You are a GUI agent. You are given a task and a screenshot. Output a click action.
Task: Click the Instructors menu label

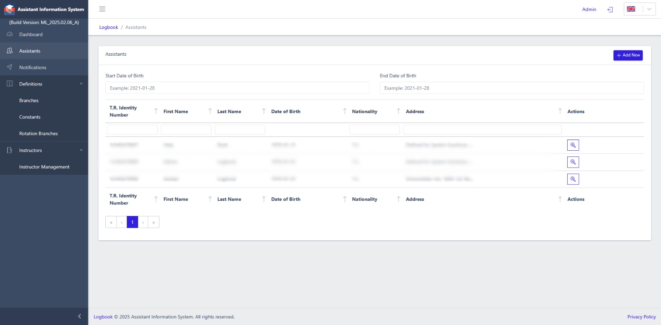(31, 150)
